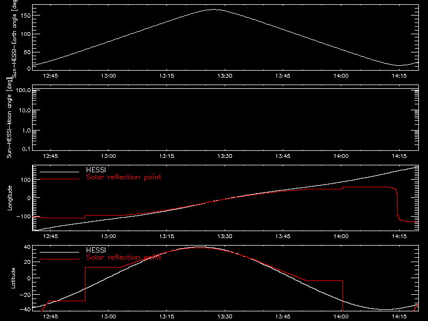The height and width of the screenshot is (321, 428).
Task: Click the HESSI legend label in Latitude plot
Action: click(x=96, y=250)
